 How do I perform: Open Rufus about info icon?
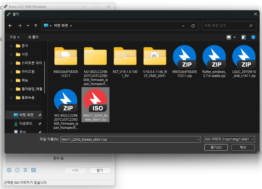click(17, 170)
